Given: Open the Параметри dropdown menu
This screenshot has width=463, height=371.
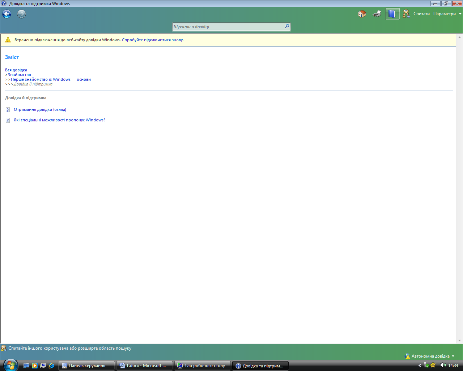Looking at the screenshot, I should (x=447, y=14).
